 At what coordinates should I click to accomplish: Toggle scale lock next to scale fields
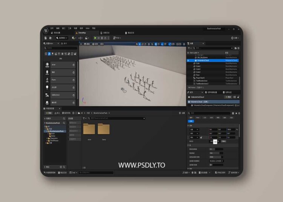[201, 137]
